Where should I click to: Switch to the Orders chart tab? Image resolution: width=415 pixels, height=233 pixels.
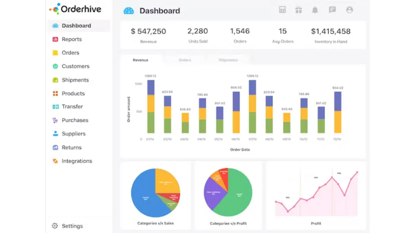tap(185, 60)
